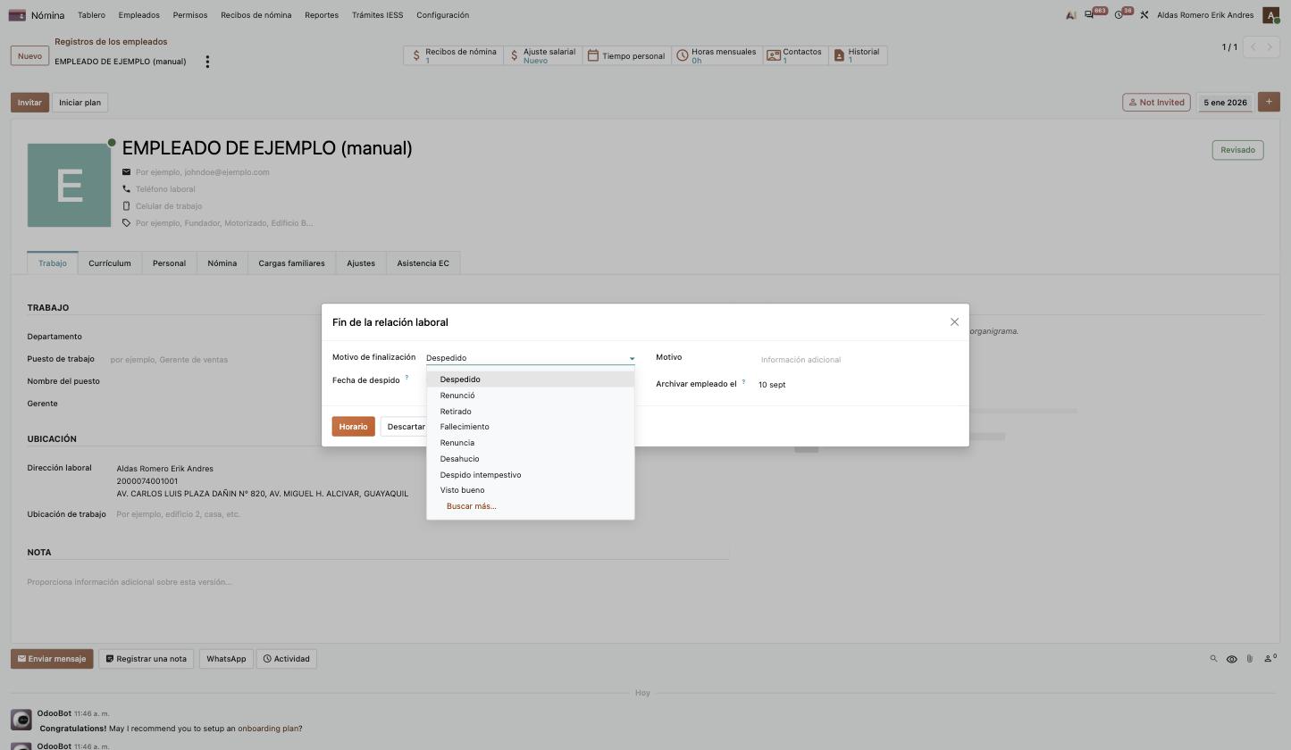
Task: Click the Enviar mensaje button
Action: (52, 659)
